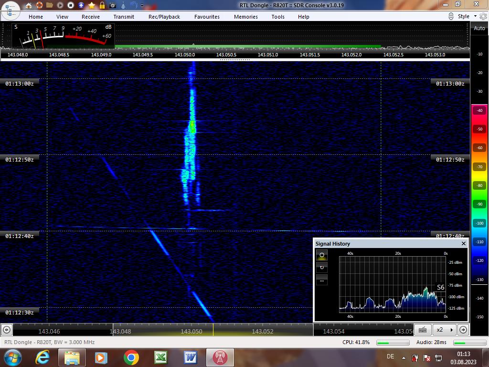Open the application button with tree diagram
The width and height of the screenshot is (489, 367).
[11, 10]
